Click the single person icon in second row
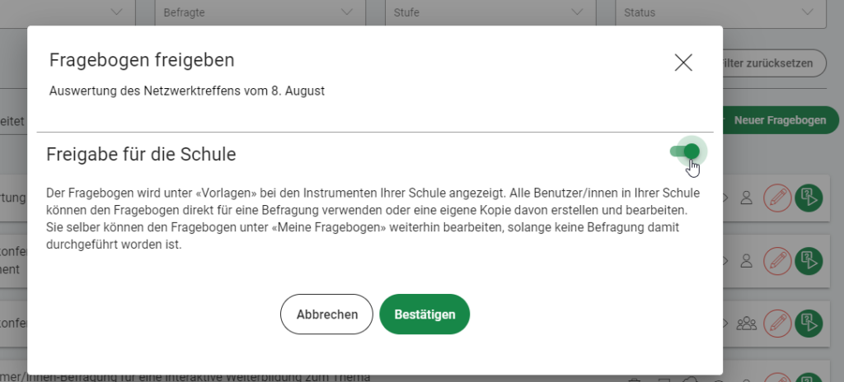 click(746, 261)
